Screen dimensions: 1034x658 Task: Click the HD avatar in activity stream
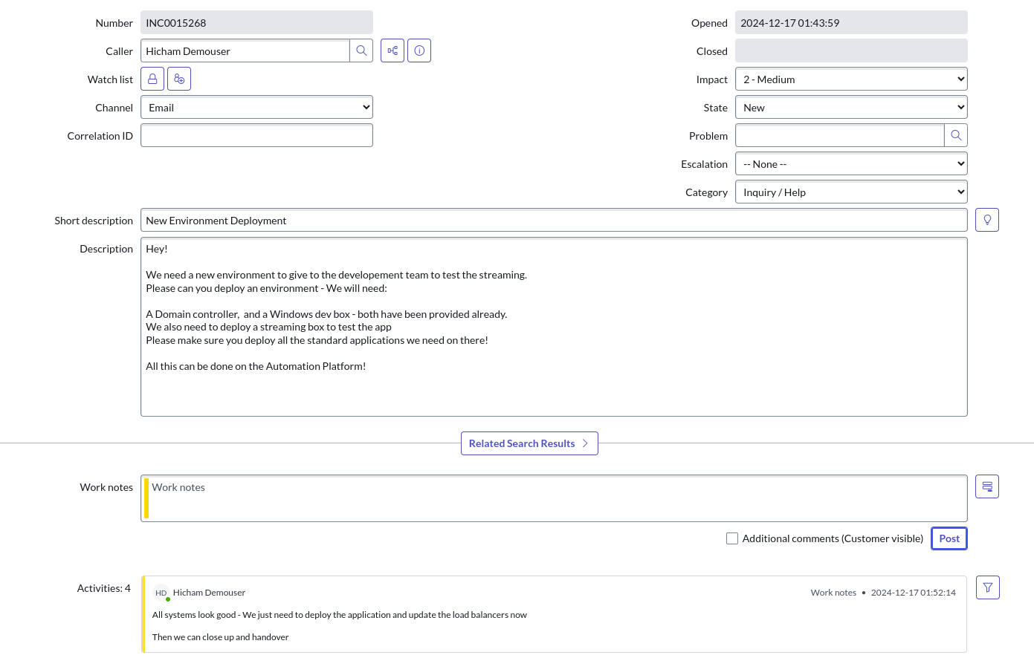pyautogui.click(x=161, y=593)
